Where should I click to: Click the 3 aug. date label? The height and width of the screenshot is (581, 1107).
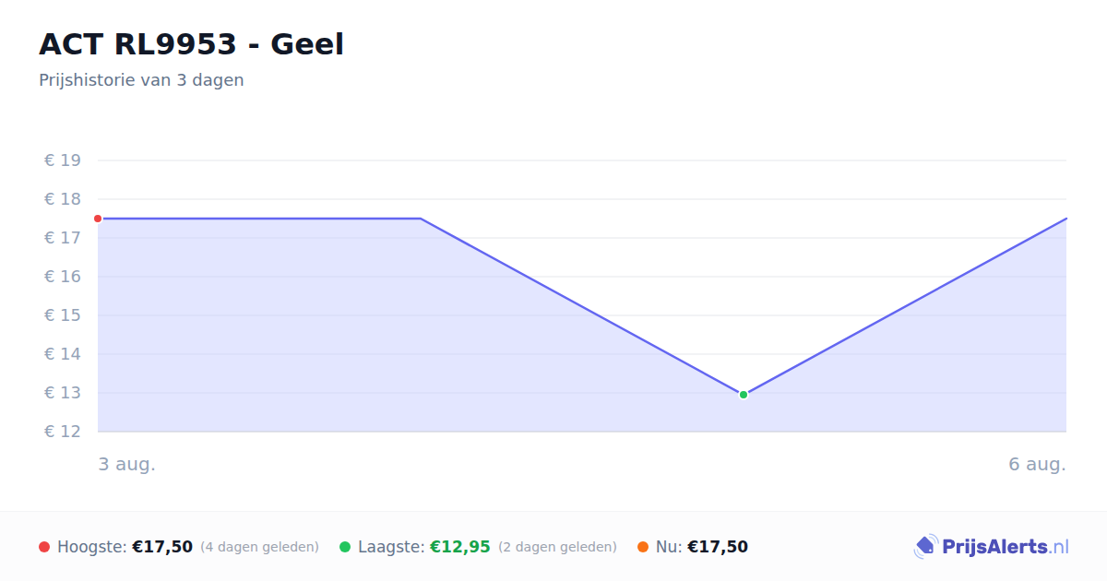127,464
